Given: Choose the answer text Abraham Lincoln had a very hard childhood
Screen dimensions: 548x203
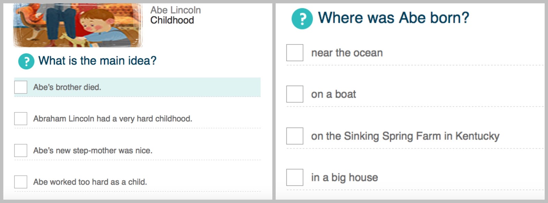Looking at the screenshot, I should pos(113,119).
